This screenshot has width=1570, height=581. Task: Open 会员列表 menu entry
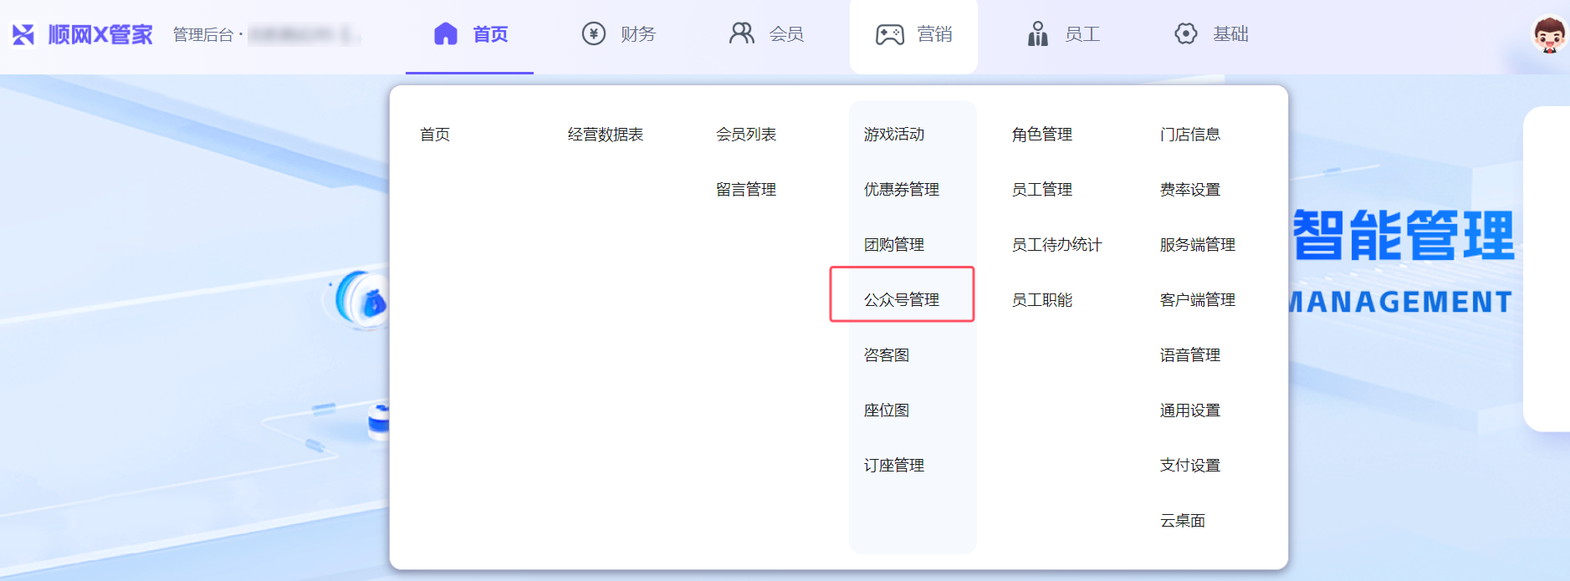745,135
